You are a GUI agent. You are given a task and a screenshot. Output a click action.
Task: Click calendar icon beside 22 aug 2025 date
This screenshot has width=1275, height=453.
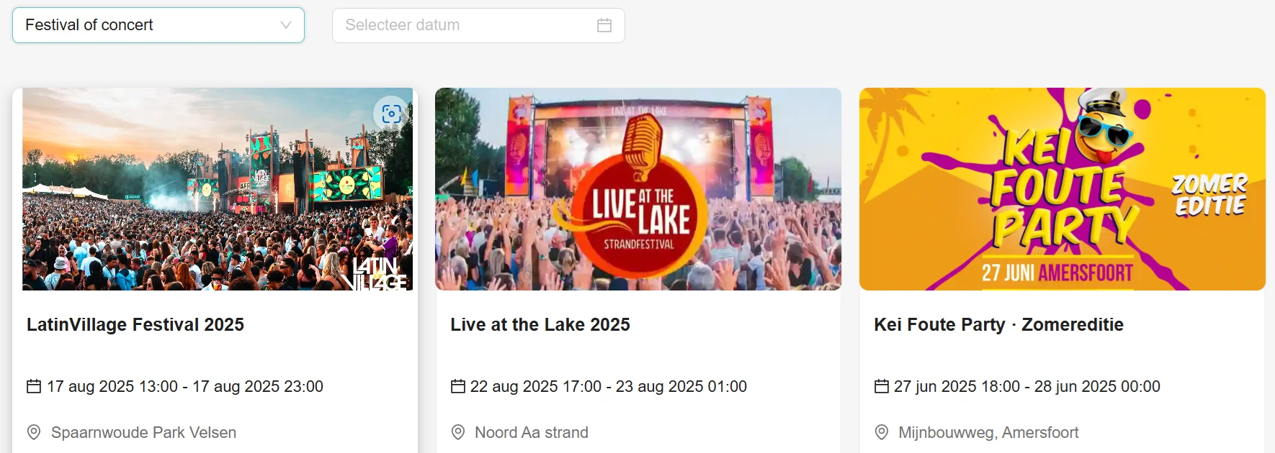(x=458, y=386)
